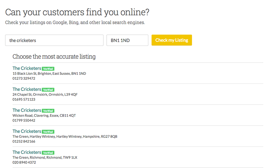Click the 'Choose the most accurate listing' heading
The height and width of the screenshot is (168, 275).
click(54, 57)
